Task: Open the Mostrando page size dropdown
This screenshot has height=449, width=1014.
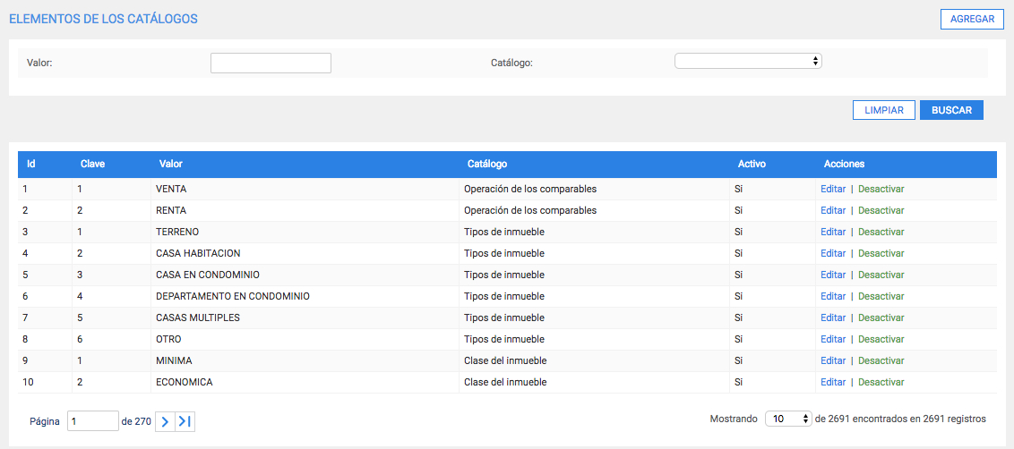Action: point(788,419)
